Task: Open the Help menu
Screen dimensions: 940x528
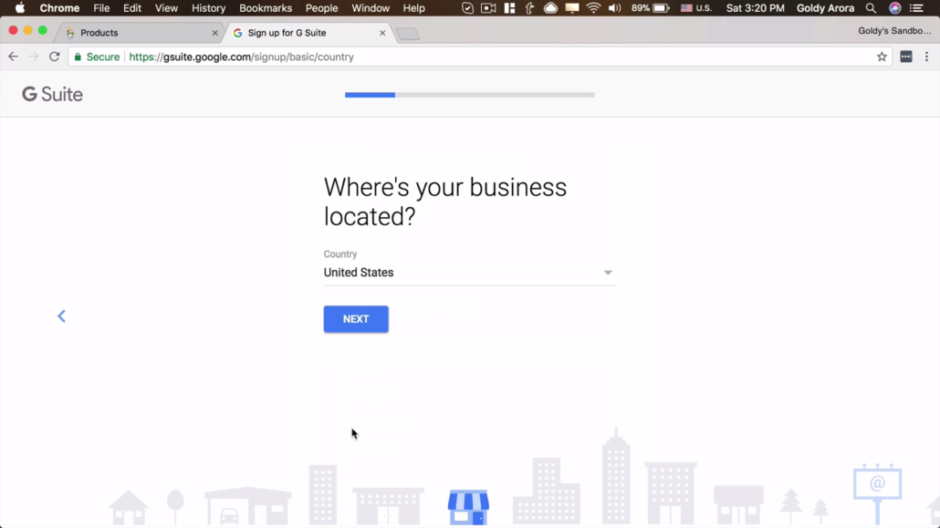Action: pyautogui.click(x=413, y=8)
